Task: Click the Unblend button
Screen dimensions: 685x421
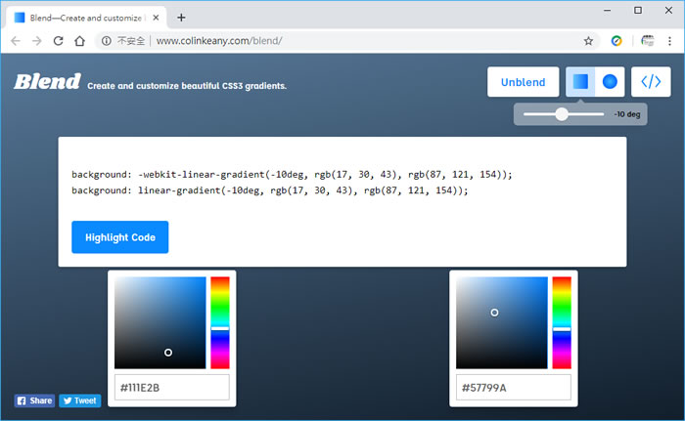Action: 523,82
